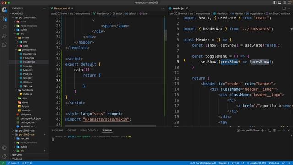Split the terminal panel

coord(270,130)
